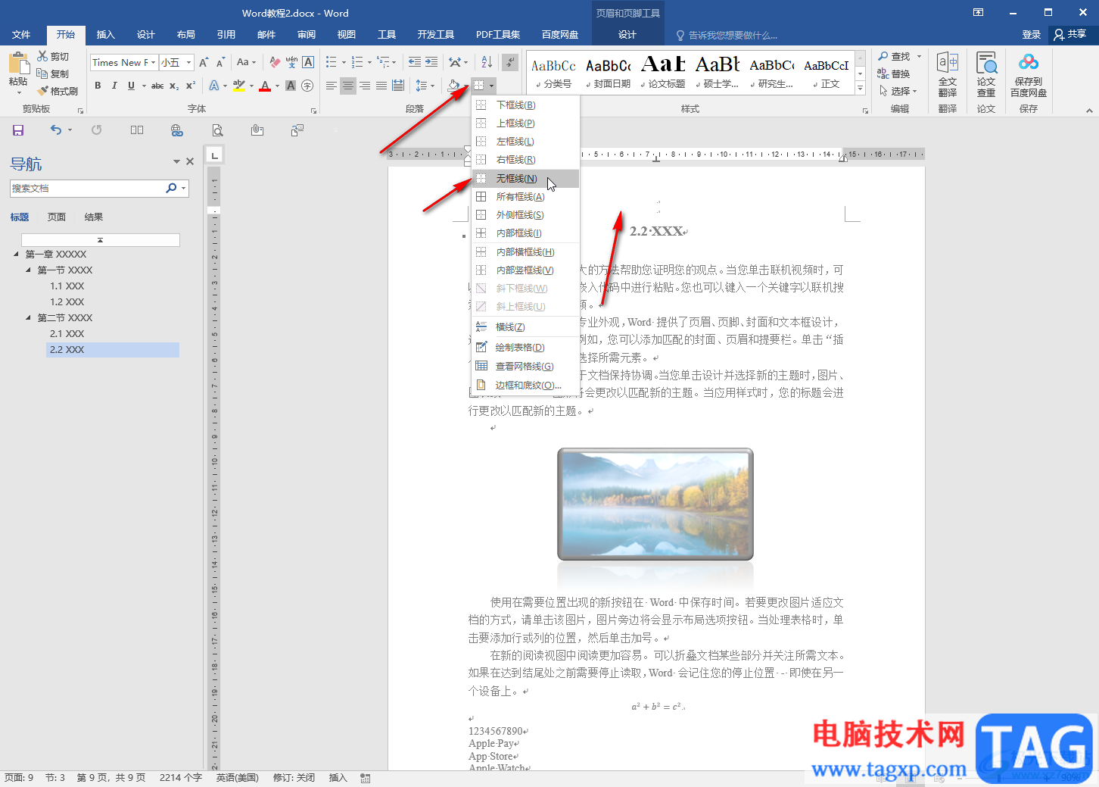Image resolution: width=1099 pixels, height=787 pixels.
Task: Toggle character shading (A) button
Action: pyautogui.click(x=291, y=86)
